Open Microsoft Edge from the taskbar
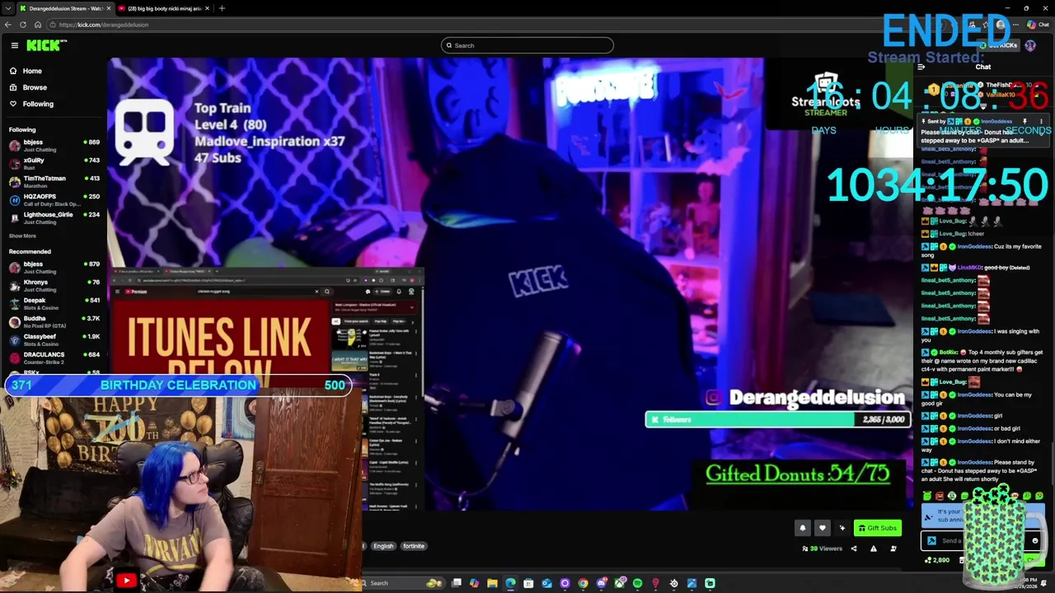Image resolution: width=1055 pixels, height=593 pixels. [x=510, y=583]
